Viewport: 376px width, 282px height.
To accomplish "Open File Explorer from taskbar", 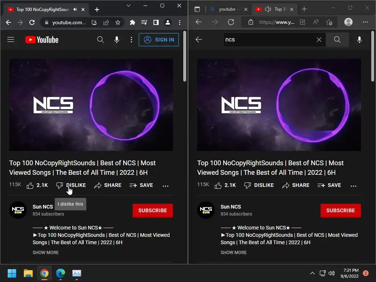I will [28, 273].
